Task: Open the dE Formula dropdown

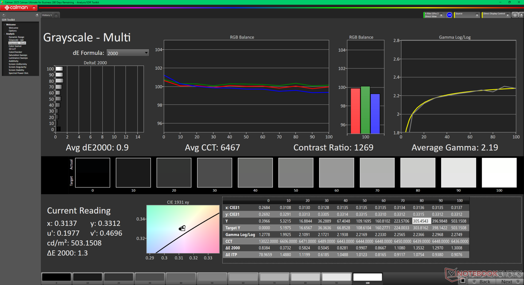Action: [x=128, y=53]
